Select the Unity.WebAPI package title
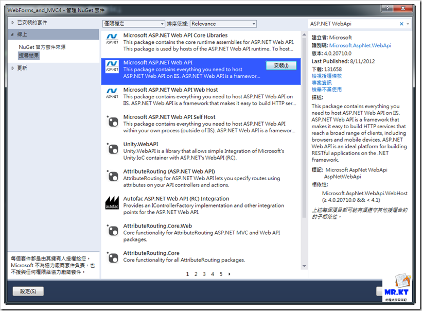This screenshot has width=422, height=311. click(x=140, y=144)
